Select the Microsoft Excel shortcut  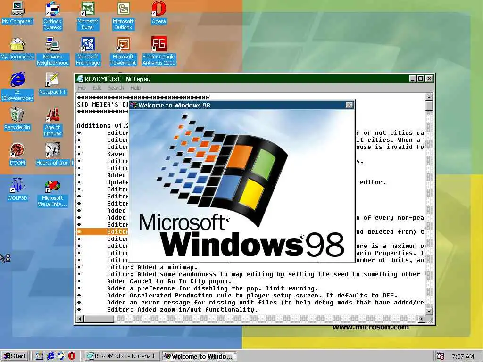click(x=87, y=16)
